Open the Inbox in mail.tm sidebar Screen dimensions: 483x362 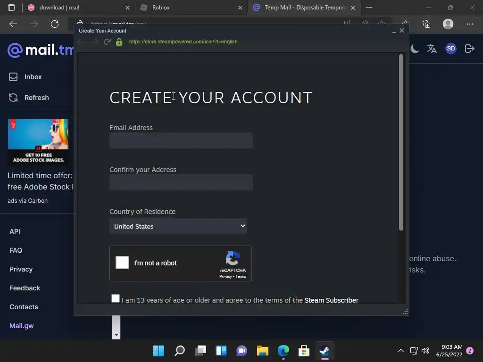coord(25,77)
